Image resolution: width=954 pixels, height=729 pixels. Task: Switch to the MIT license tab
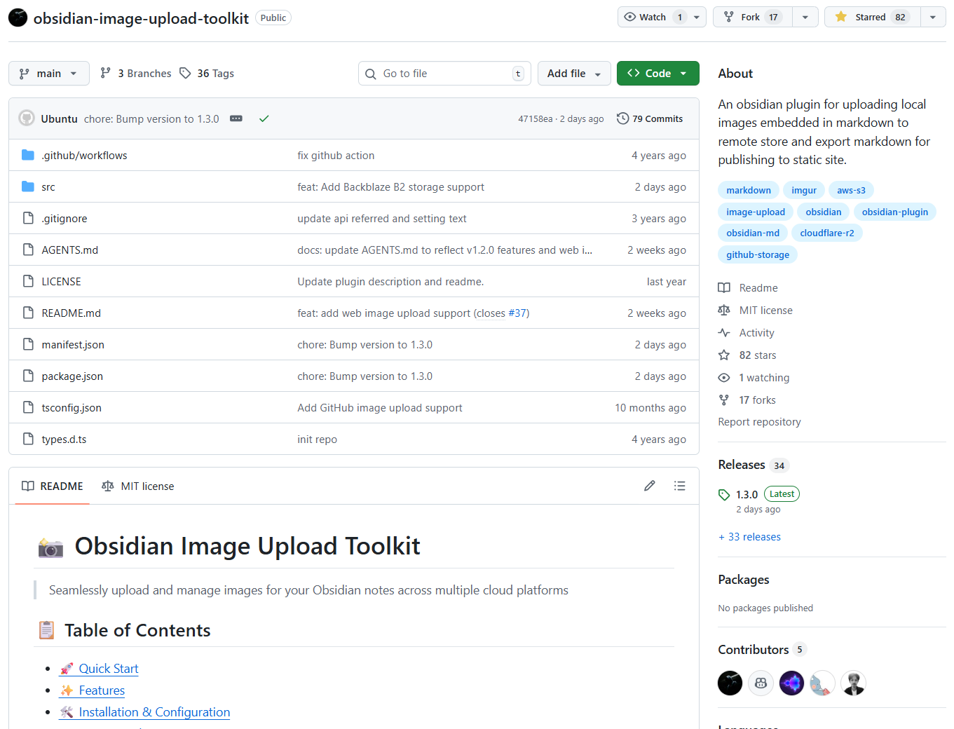137,485
